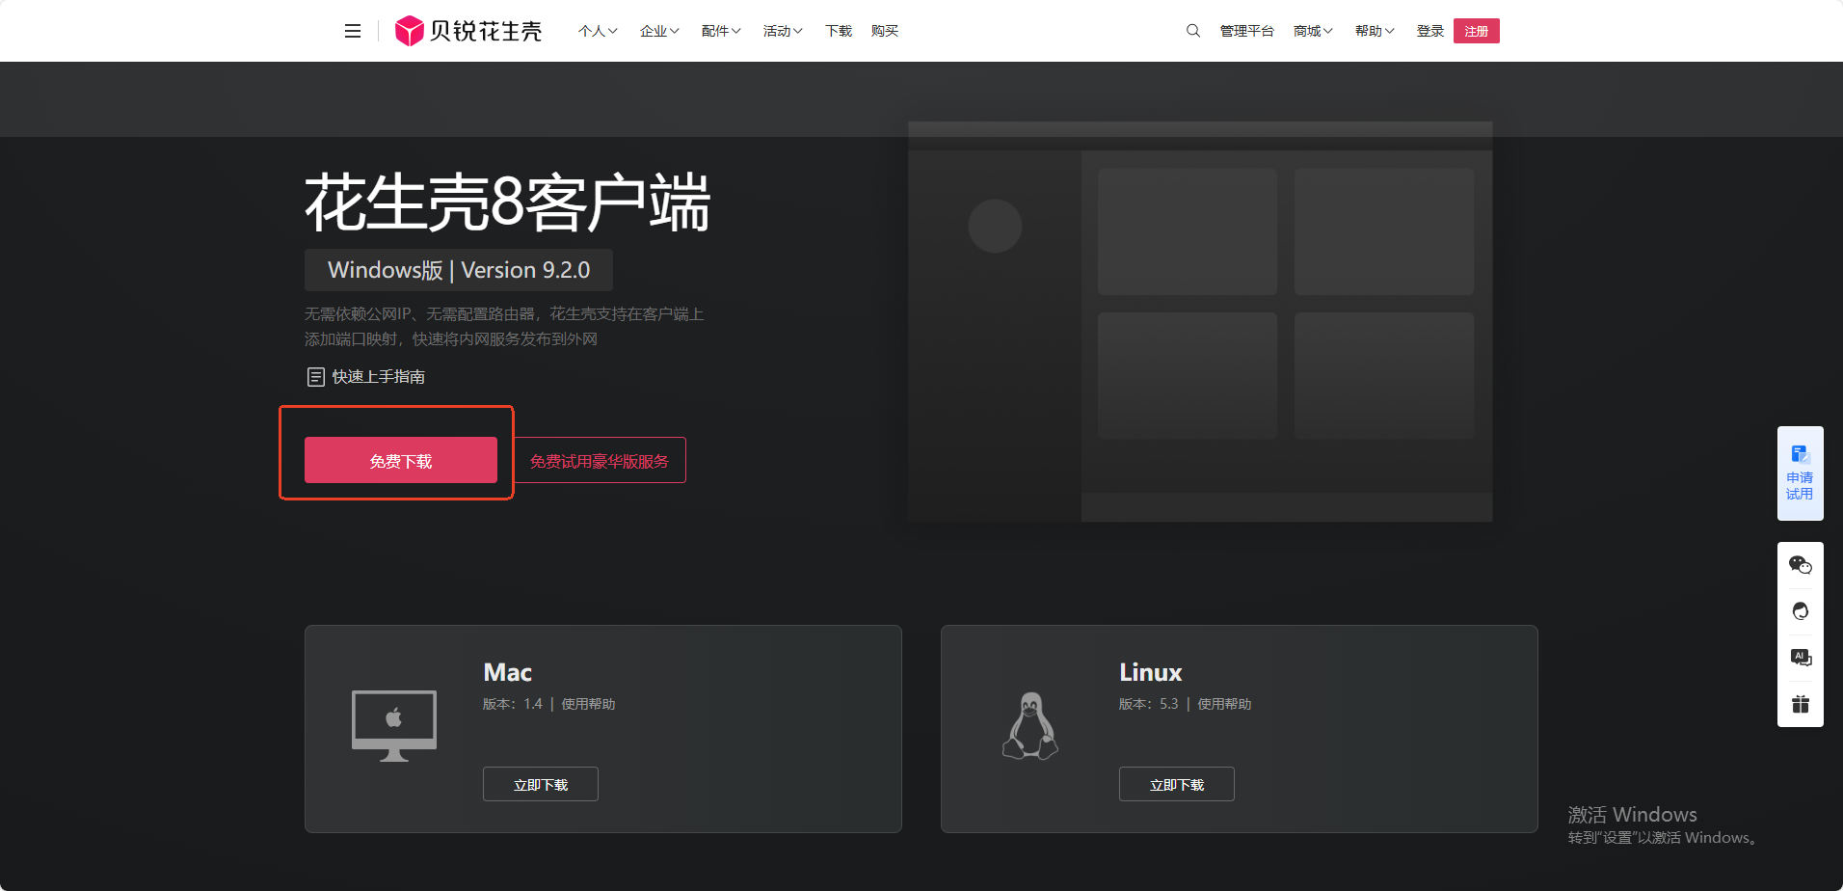Click the red 注册 button
Image resolution: width=1843 pixels, height=891 pixels.
pos(1477,31)
